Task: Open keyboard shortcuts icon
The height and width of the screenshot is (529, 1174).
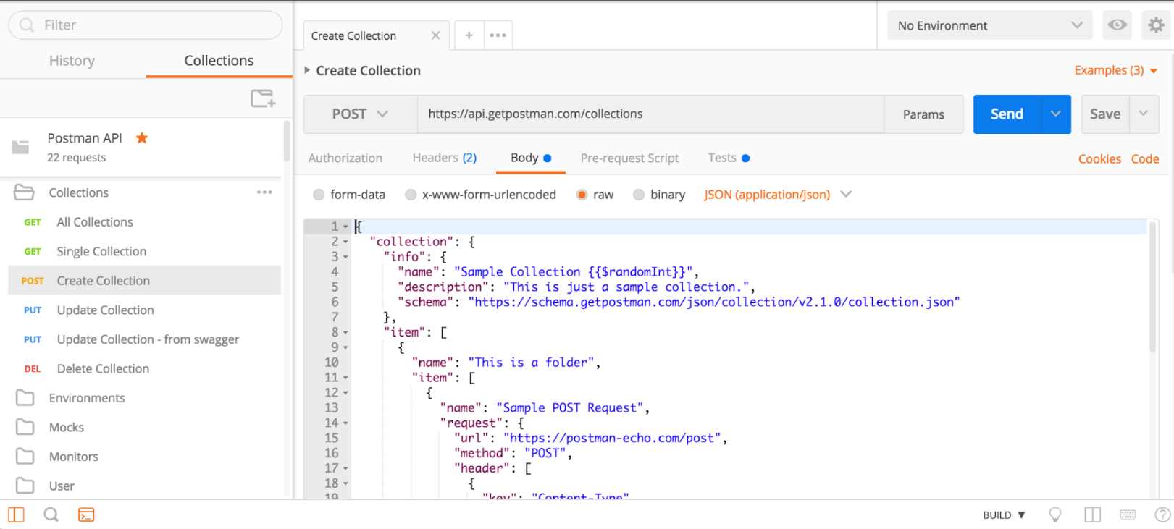Action: tap(1128, 515)
